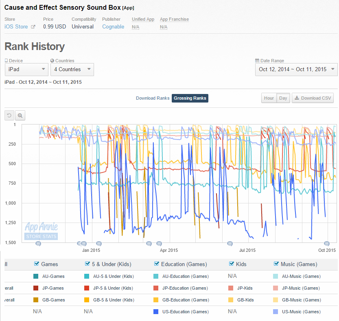Screen dimensions: 339x321
Task: Click the device icon next to Device label
Action: (6, 61)
